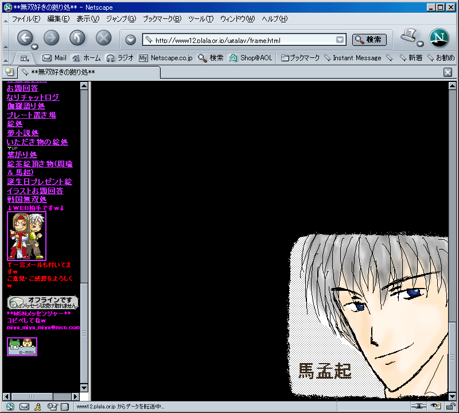Click the お勧め bookmark item
Image resolution: width=459 pixels, height=413 pixels.
(441, 58)
